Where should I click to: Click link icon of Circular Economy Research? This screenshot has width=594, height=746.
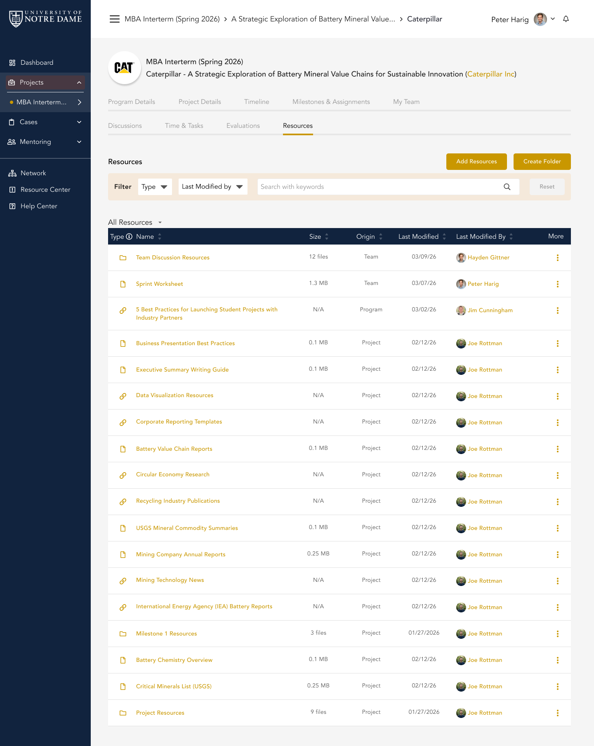(123, 475)
